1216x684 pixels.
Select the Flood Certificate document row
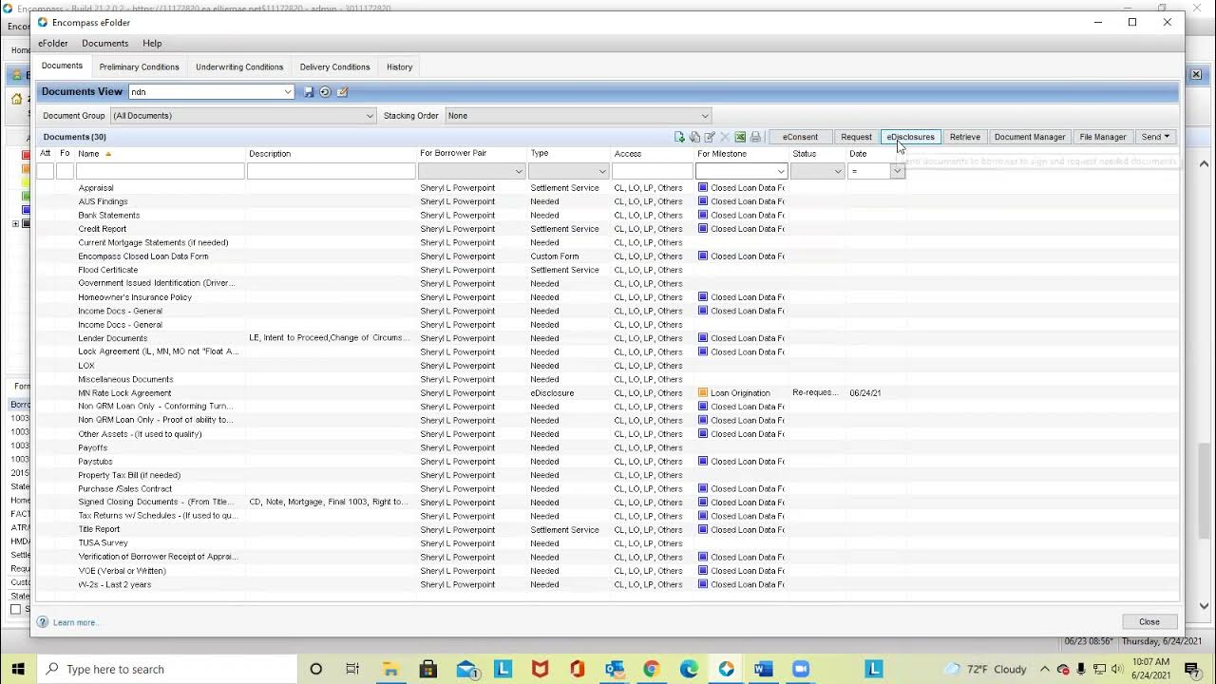tap(608, 270)
